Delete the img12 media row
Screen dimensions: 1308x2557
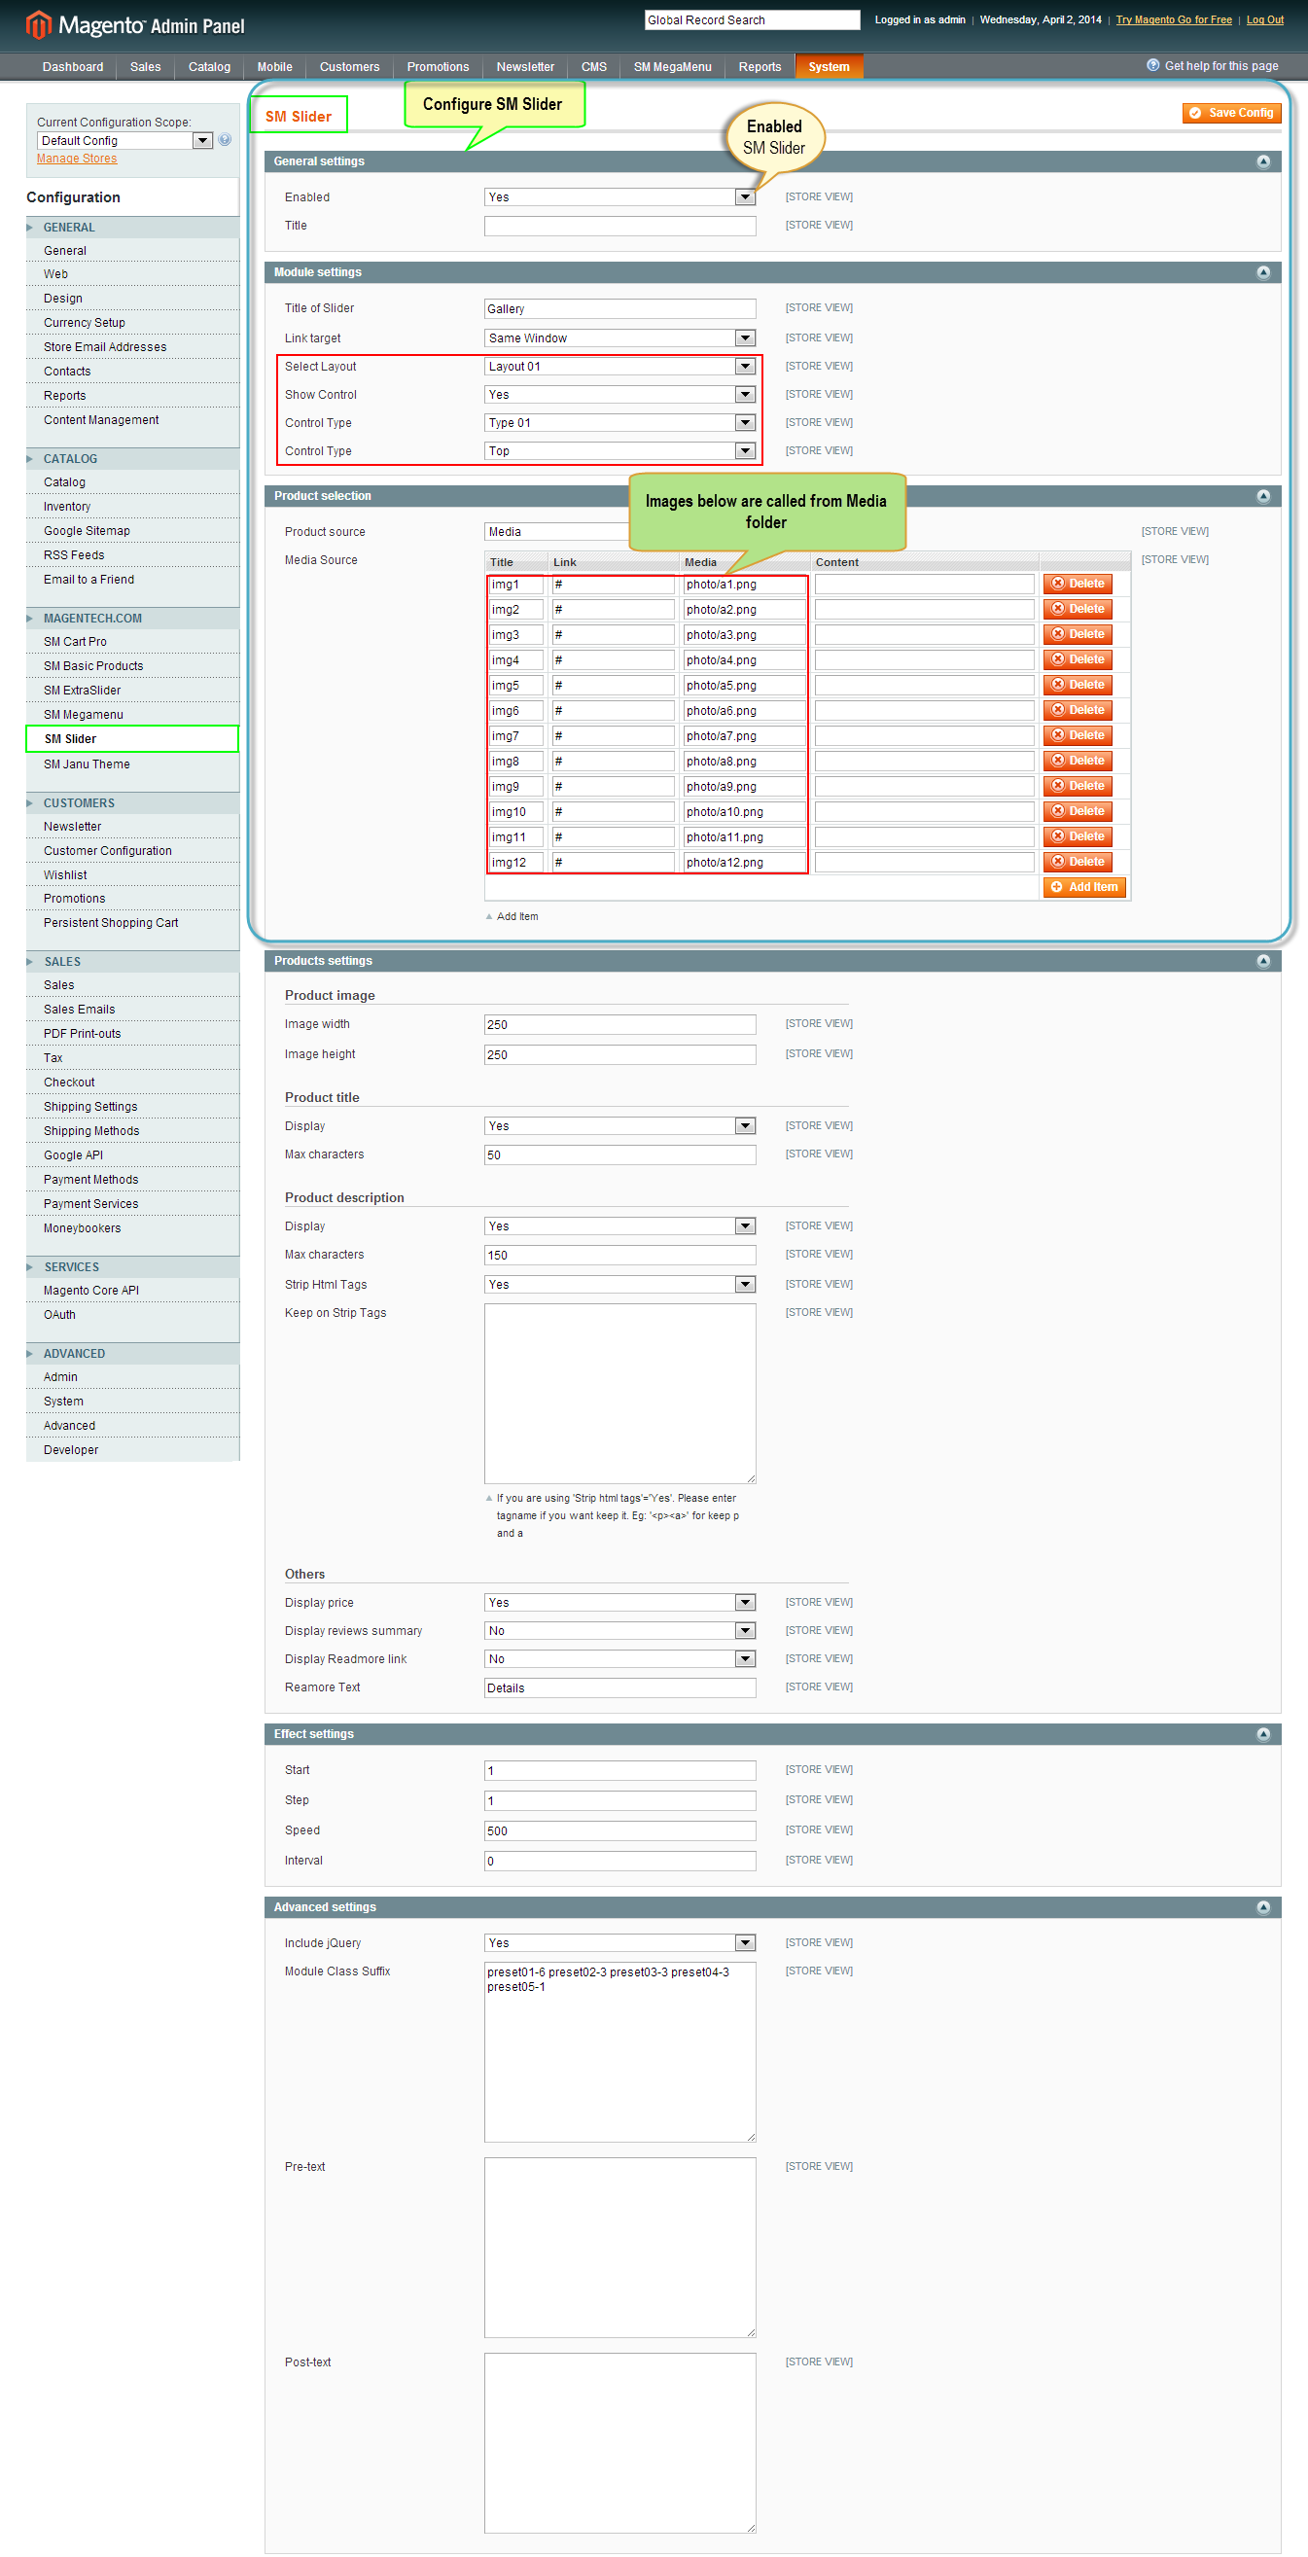(1077, 862)
